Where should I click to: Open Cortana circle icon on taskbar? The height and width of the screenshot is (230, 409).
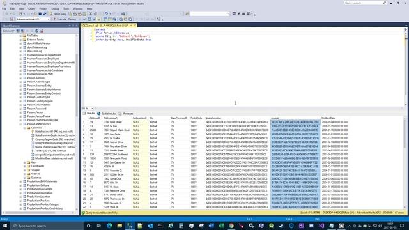(88, 226)
